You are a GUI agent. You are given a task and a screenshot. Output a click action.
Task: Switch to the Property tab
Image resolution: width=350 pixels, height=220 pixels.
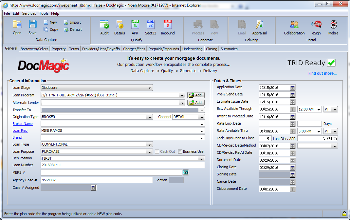(59, 49)
